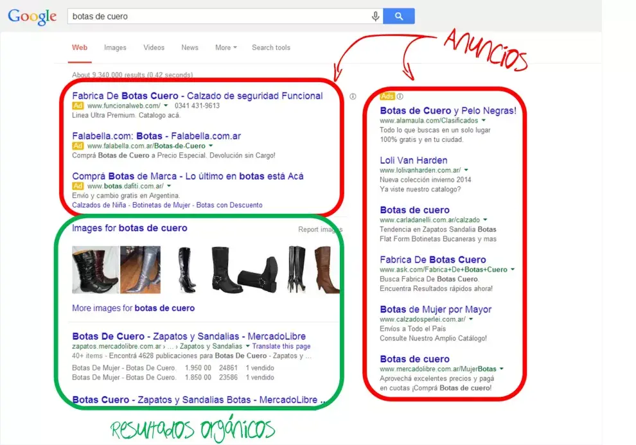Click the info icon beside the top ad block

point(353,96)
